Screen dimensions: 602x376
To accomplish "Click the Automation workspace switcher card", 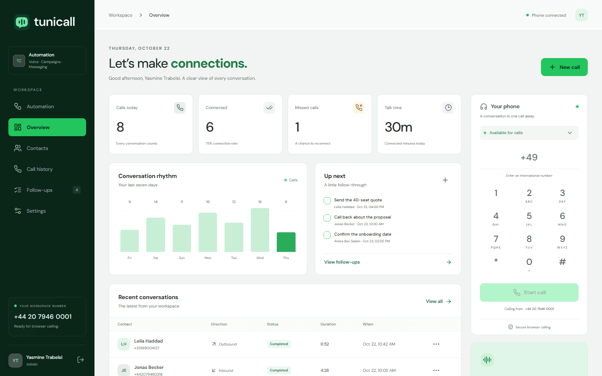I will [x=47, y=61].
